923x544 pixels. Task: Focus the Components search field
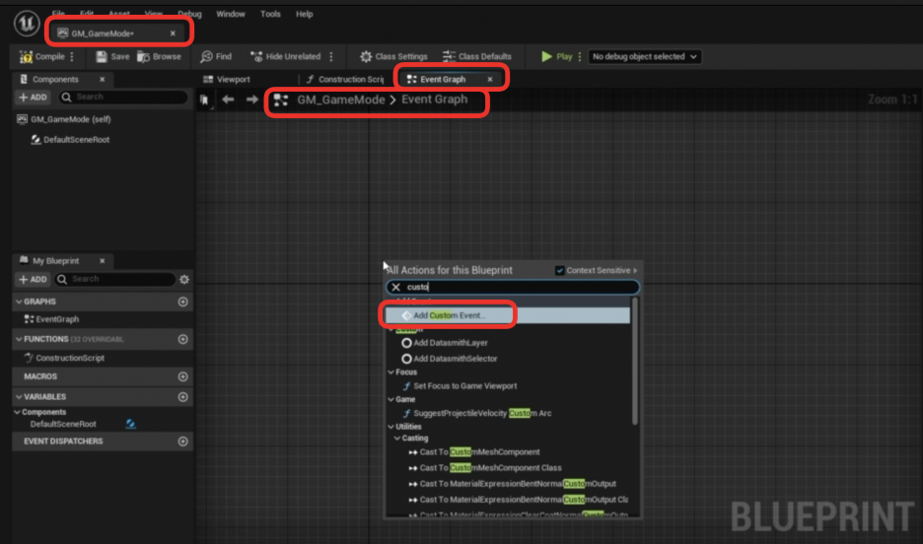(123, 97)
